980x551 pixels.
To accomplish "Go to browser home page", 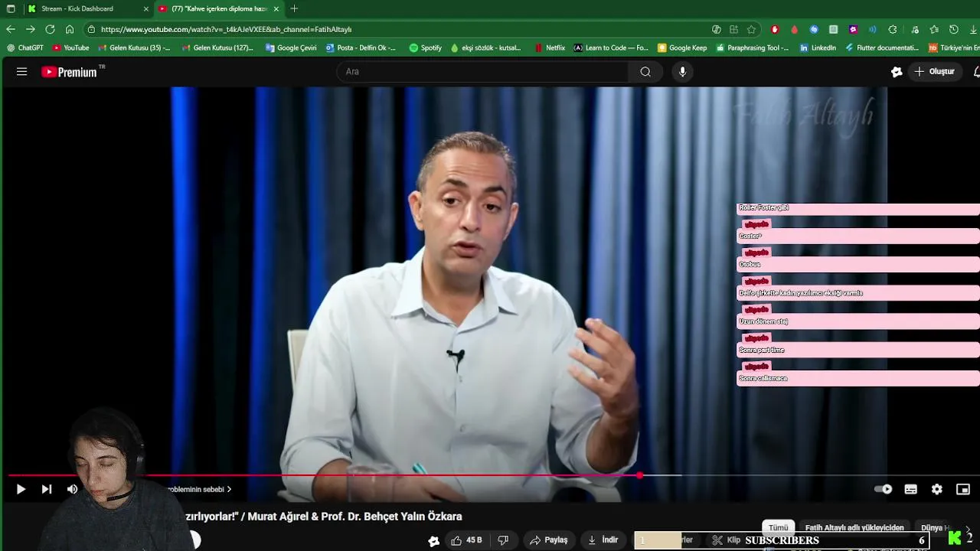I will click(x=70, y=29).
